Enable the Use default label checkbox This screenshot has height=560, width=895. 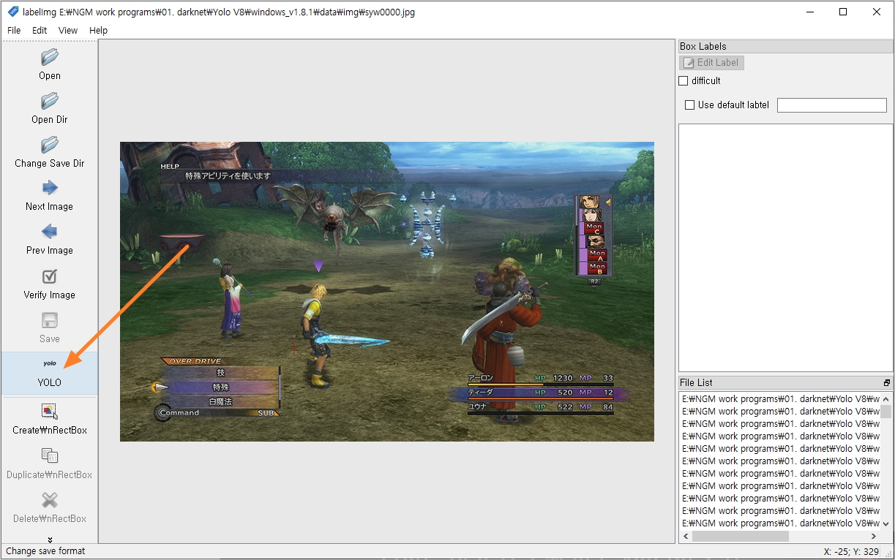coord(689,105)
